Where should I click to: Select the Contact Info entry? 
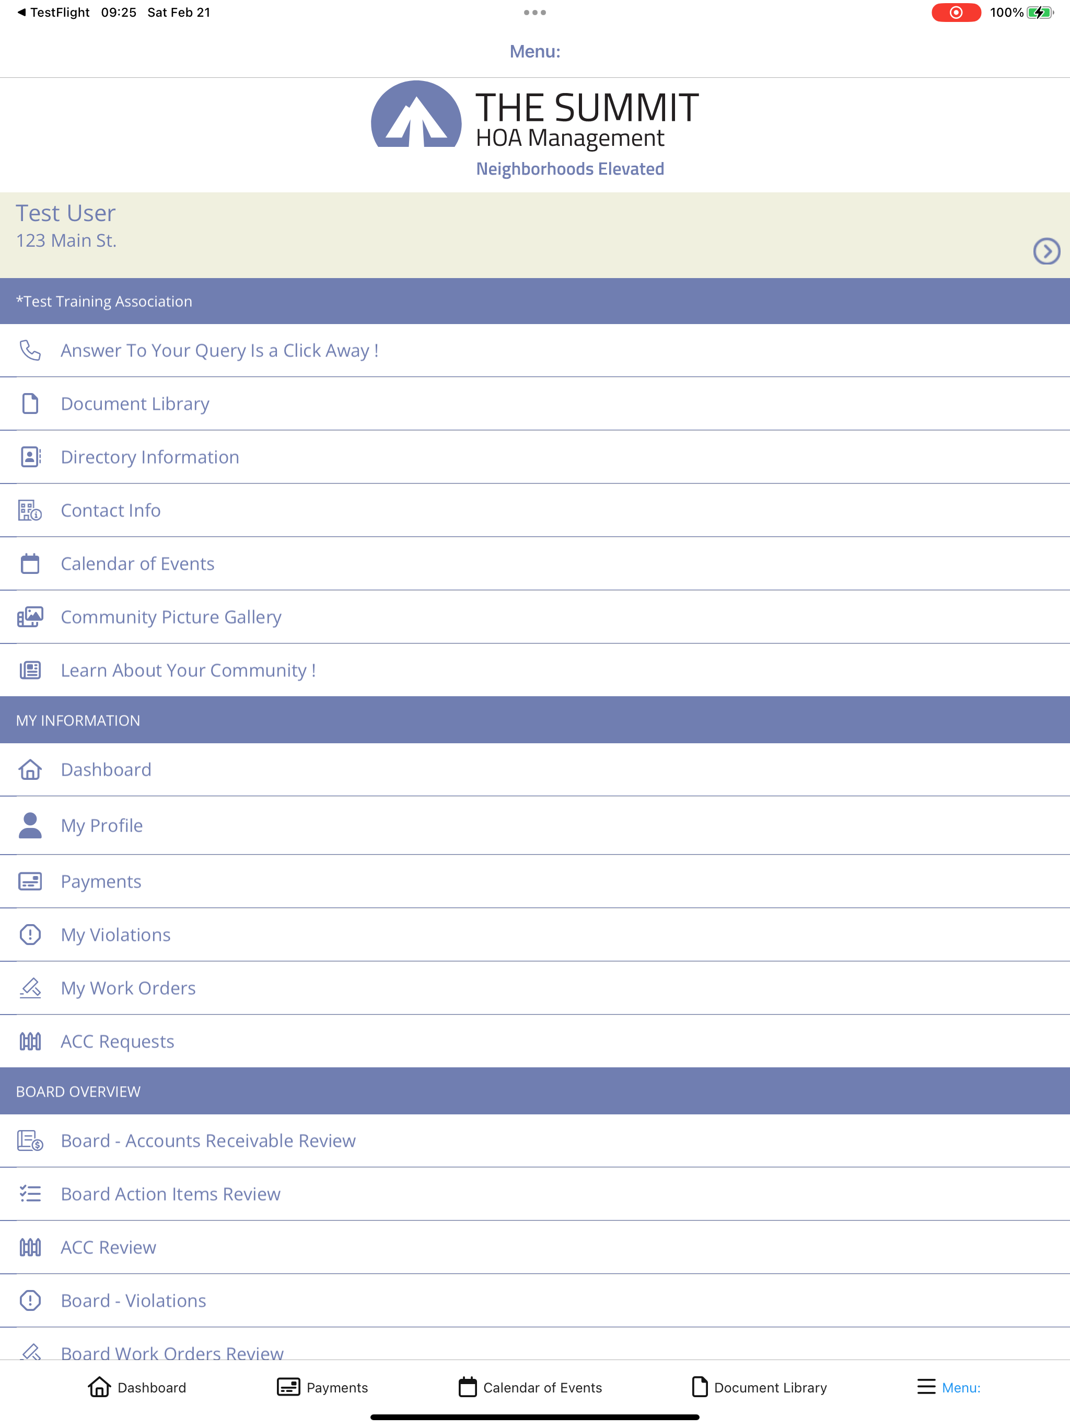(535, 510)
